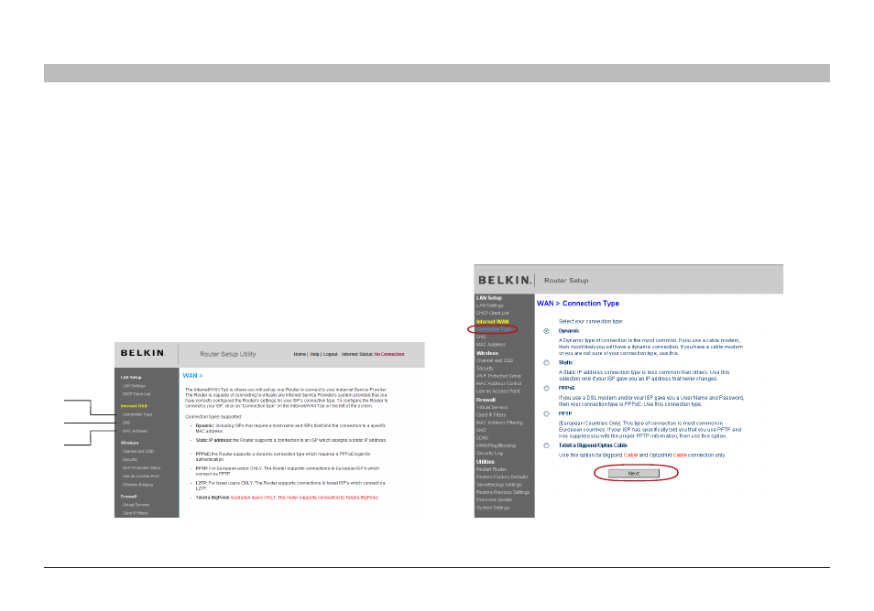This screenshot has width=874, height=611.
Task: Open Channel and SSID in Router Setup window sidebar
Action: coord(495,360)
